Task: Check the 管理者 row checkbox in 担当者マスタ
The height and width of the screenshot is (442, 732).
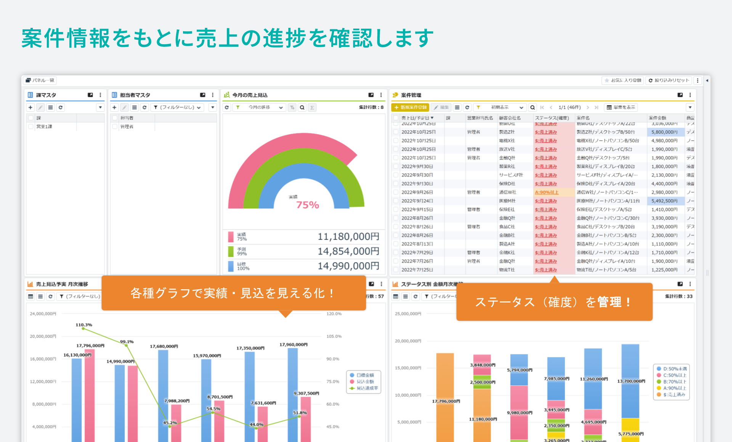Action: (115, 127)
